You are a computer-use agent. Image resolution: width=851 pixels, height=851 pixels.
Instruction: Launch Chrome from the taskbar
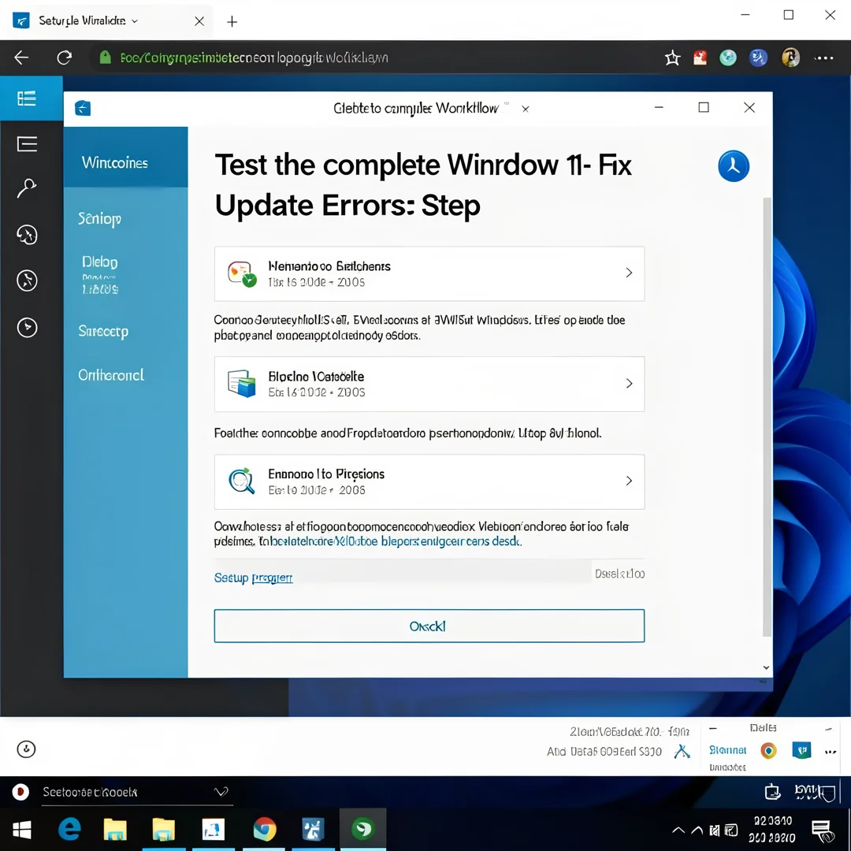click(264, 829)
